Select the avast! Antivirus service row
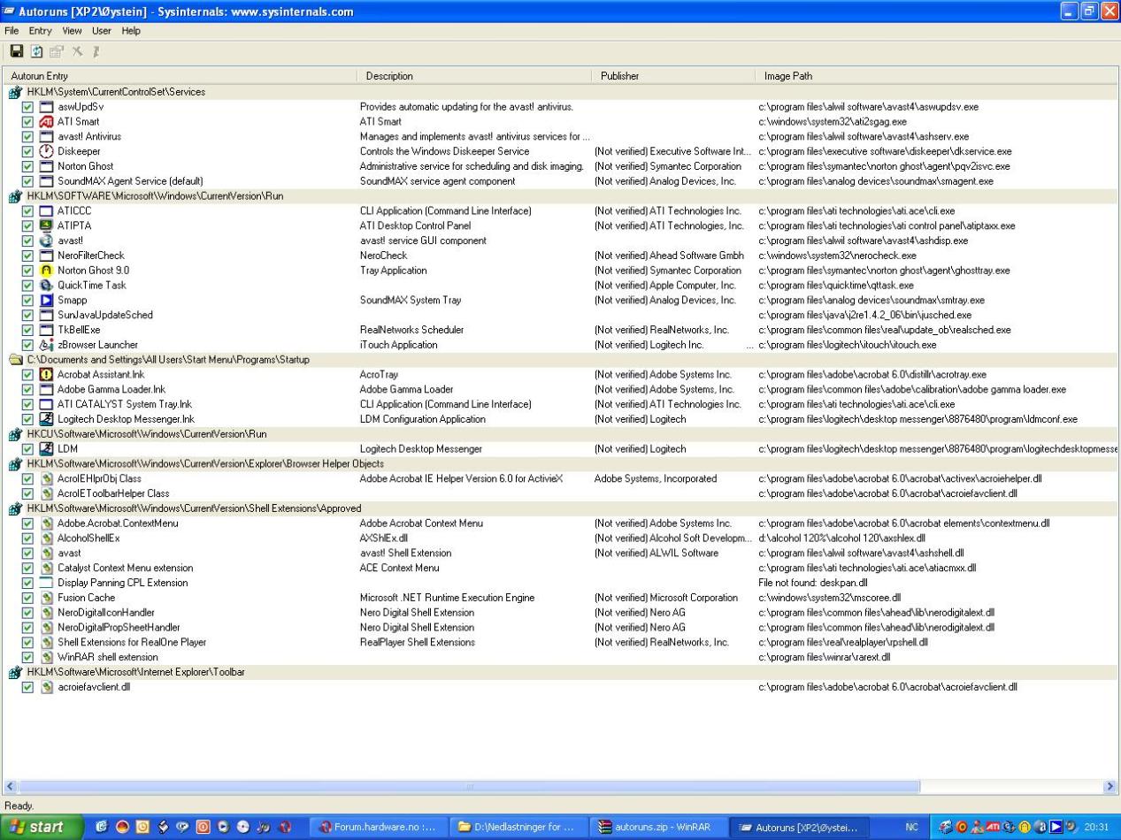 click(x=561, y=136)
